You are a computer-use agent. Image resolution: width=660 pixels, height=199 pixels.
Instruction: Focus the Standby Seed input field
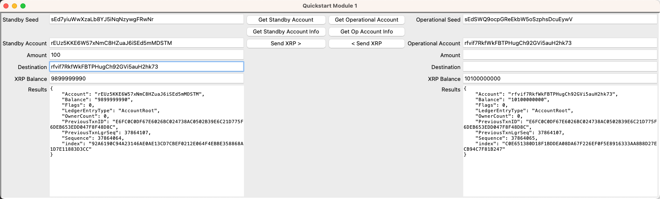(x=146, y=19)
